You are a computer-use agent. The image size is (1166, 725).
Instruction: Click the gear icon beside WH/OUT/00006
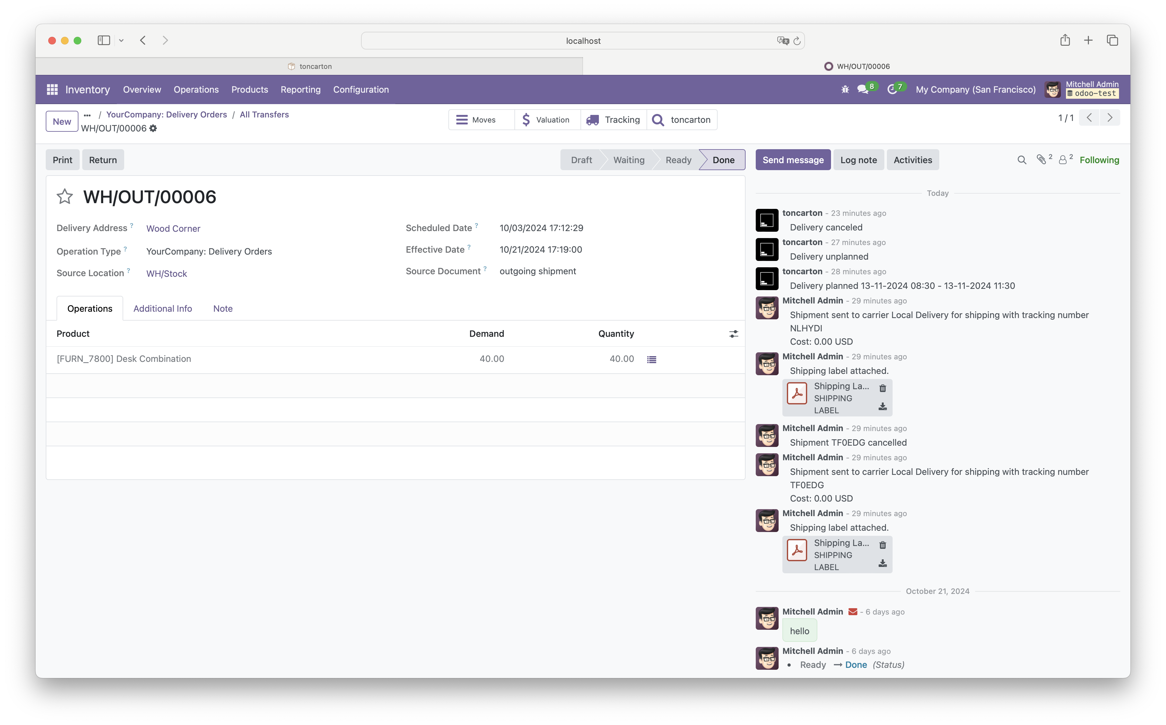pos(153,129)
